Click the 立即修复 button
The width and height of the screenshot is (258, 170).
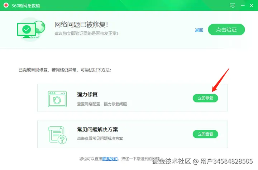coord(205,98)
